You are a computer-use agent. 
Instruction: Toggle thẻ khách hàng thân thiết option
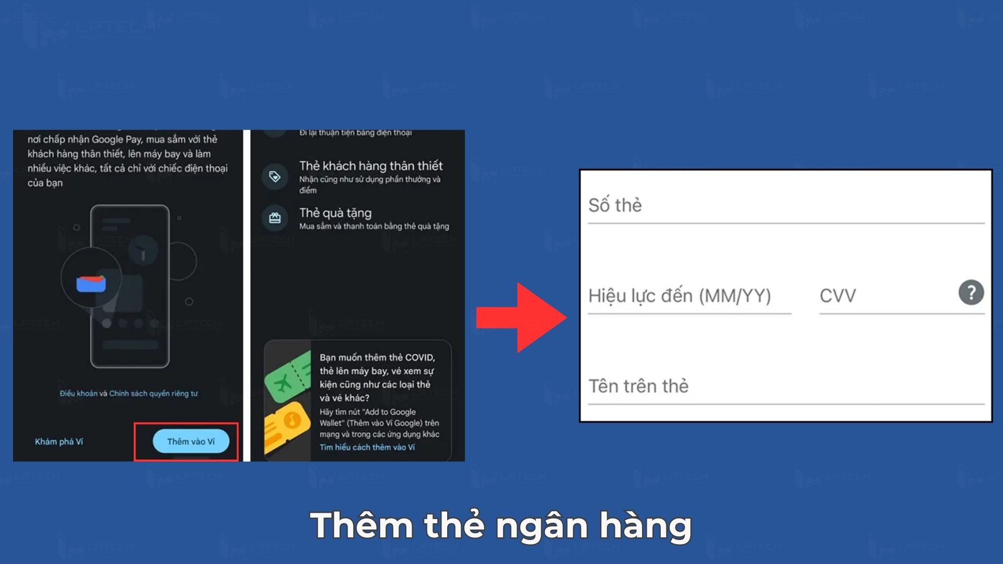358,175
